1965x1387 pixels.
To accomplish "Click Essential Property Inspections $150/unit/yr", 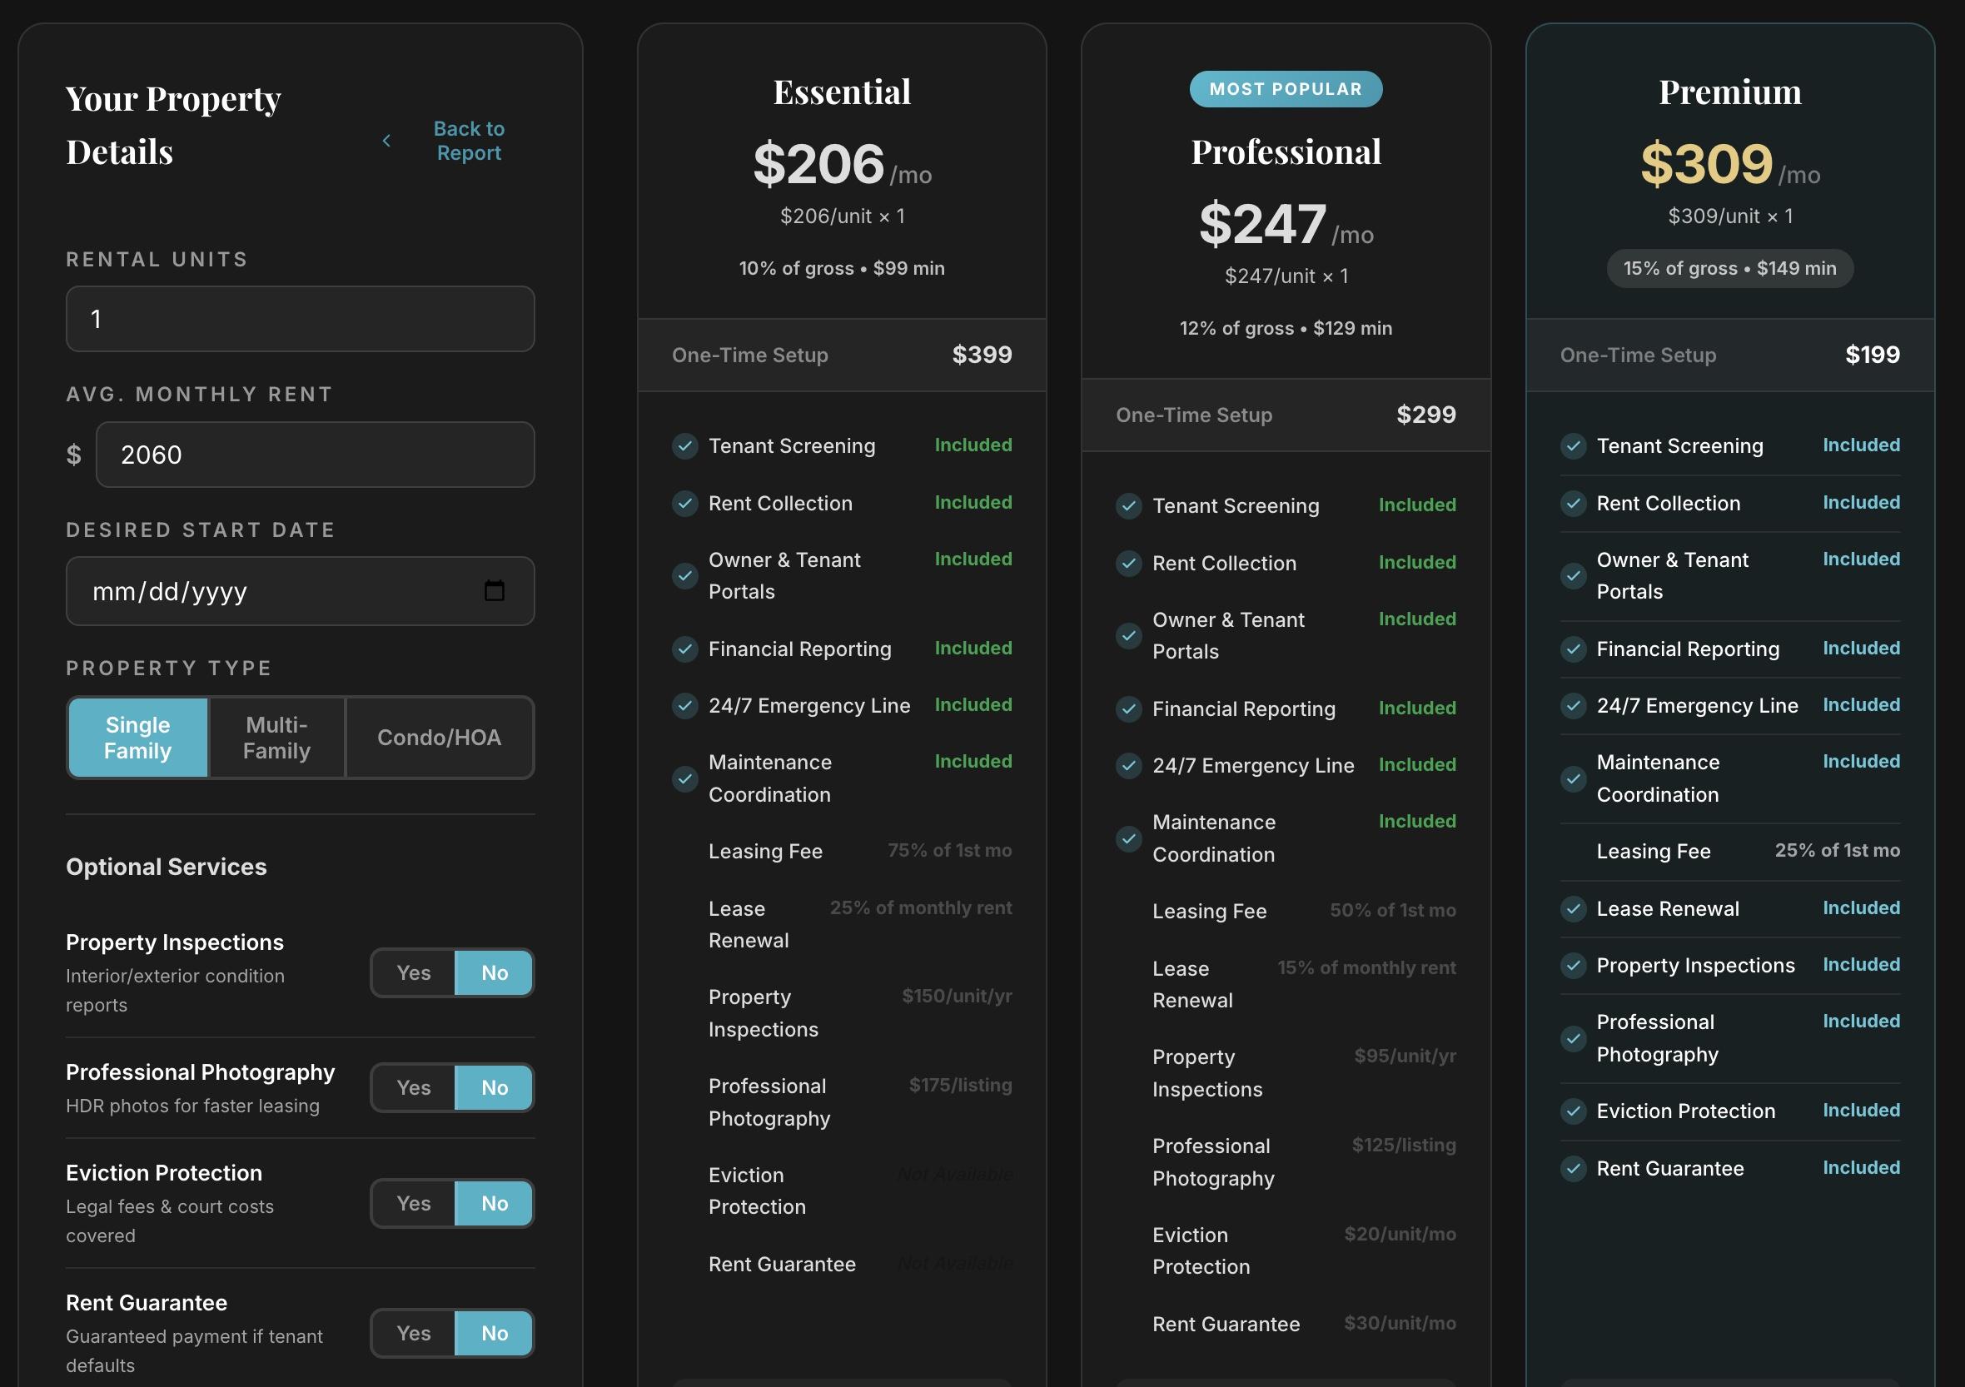I will tap(957, 996).
